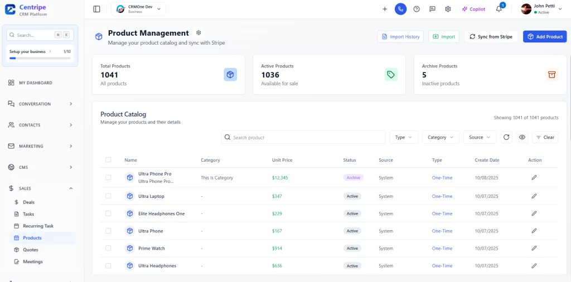Open the top bar settings gear

[448, 9]
